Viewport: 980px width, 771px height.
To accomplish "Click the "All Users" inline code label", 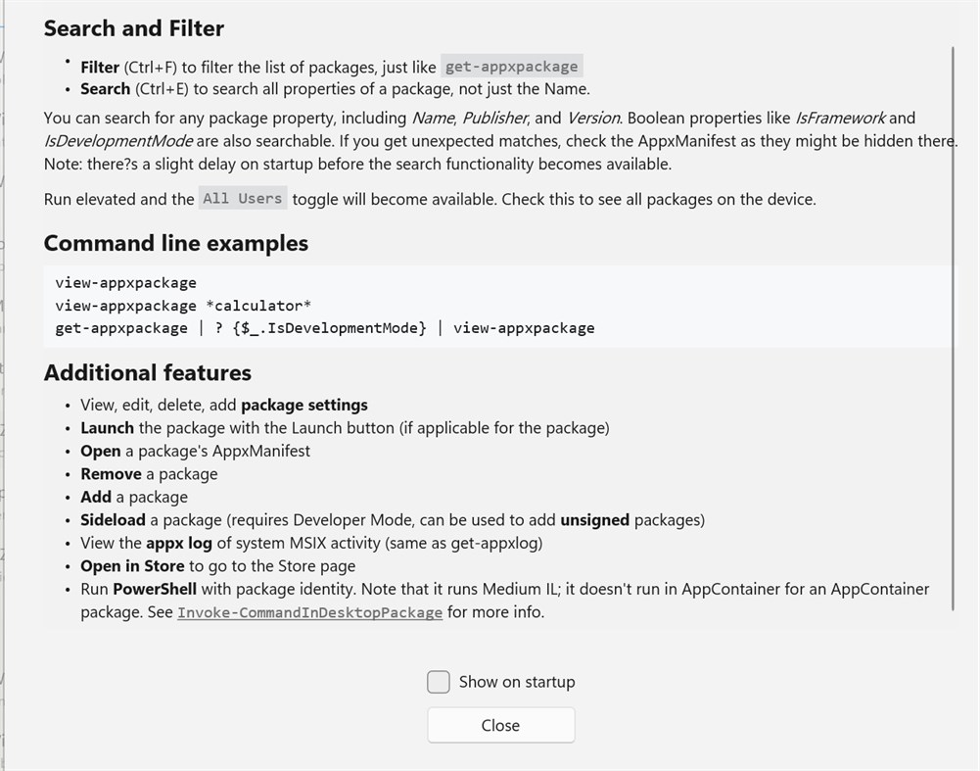I will (243, 199).
